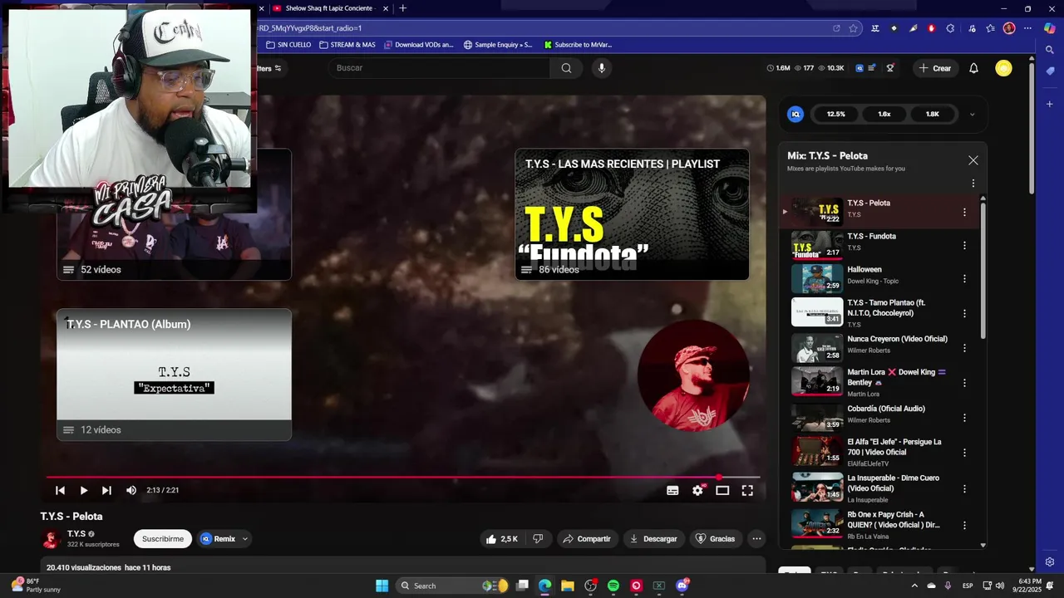Expand the 12.5% stats panel chevron
The height and width of the screenshot is (598, 1064).
point(972,115)
